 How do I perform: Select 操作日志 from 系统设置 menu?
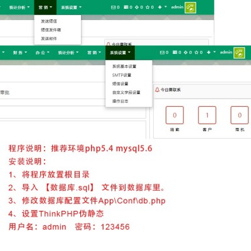(x=120, y=101)
